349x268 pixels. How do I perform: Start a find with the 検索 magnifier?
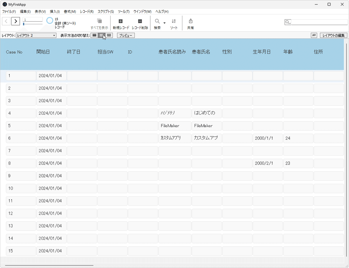(157, 21)
